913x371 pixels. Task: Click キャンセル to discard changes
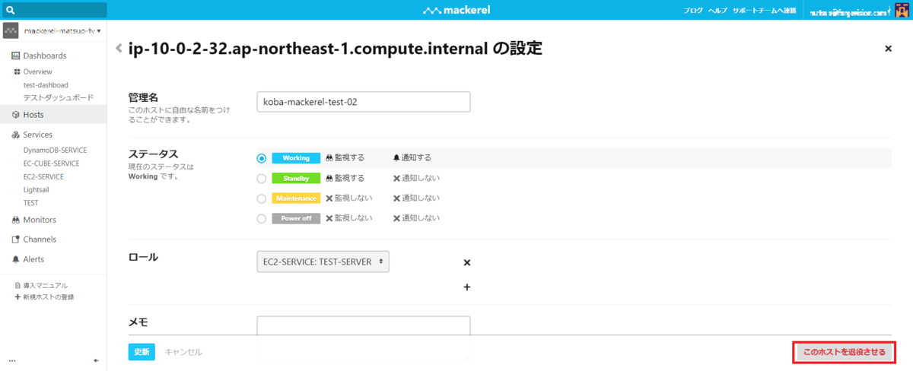[183, 352]
